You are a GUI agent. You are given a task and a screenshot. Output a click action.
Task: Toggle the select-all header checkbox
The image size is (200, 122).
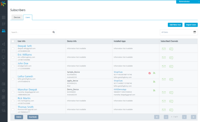[13, 41]
